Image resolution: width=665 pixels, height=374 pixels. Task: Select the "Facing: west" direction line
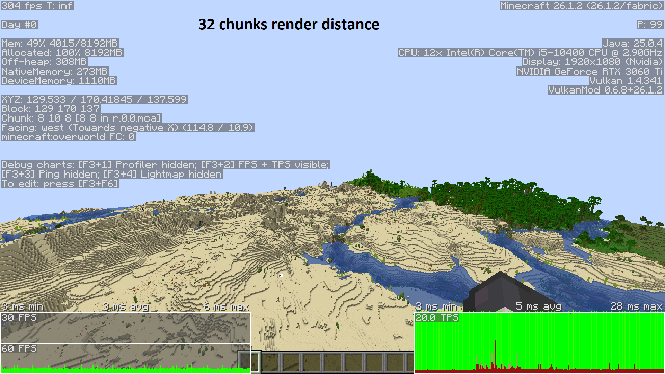click(x=128, y=127)
